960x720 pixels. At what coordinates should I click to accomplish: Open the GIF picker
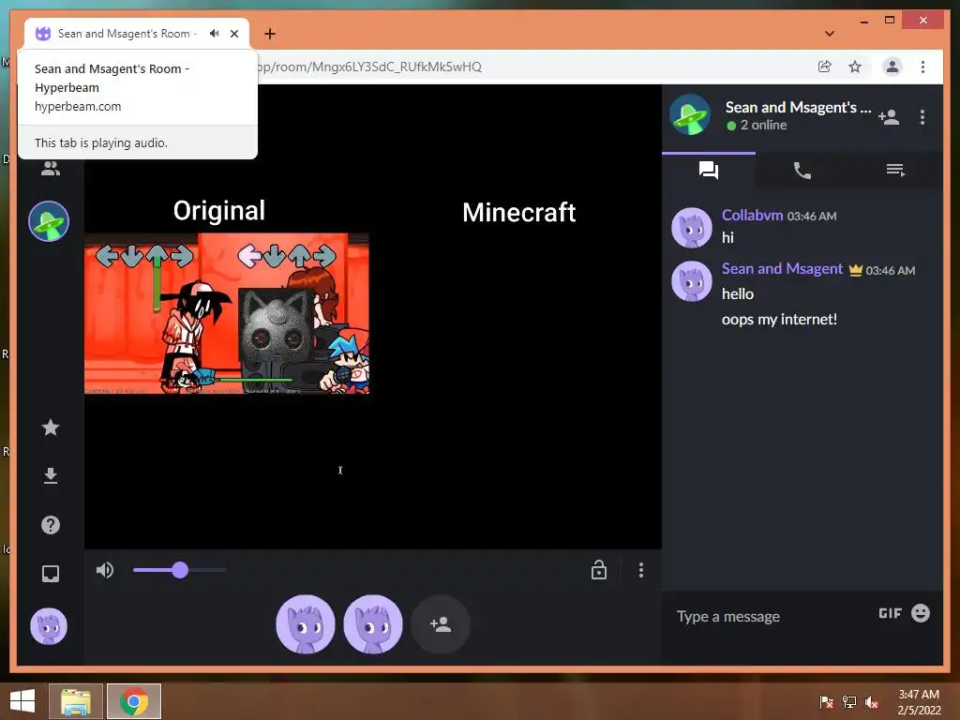891,613
